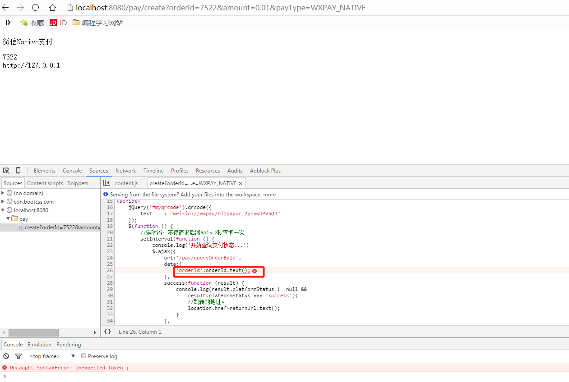
Task: Open the Resources panel
Action: [x=208, y=171]
